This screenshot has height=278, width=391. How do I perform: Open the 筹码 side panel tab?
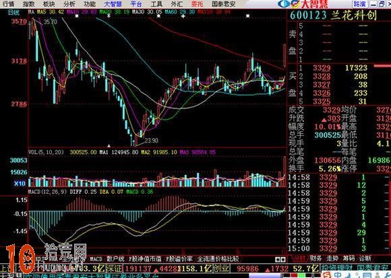pyautogui.click(x=349, y=258)
